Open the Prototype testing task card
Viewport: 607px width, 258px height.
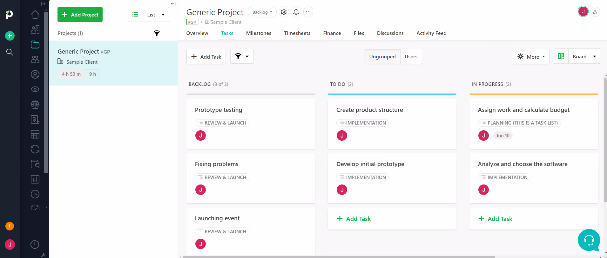(x=251, y=124)
